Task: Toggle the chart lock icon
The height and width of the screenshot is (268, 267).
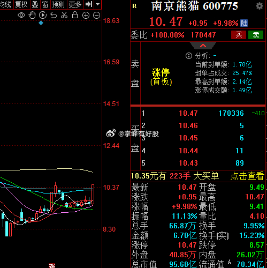Action: point(75,15)
